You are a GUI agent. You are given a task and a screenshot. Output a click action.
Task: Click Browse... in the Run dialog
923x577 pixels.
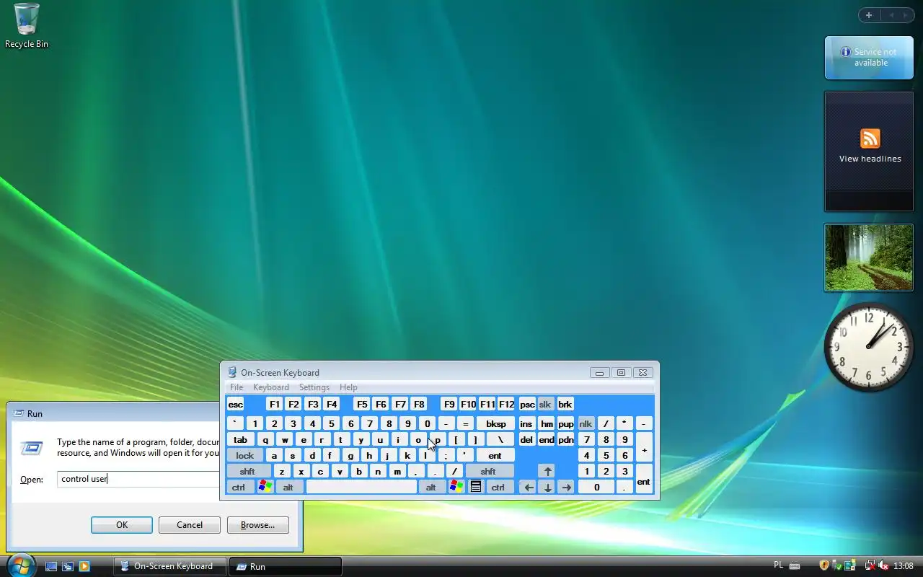[258, 525]
